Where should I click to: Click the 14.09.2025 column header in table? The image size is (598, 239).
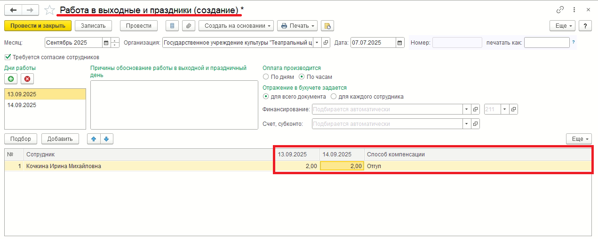[x=342, y=154]
